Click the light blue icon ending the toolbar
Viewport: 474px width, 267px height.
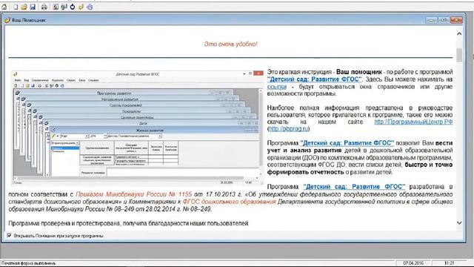[90, 7]
